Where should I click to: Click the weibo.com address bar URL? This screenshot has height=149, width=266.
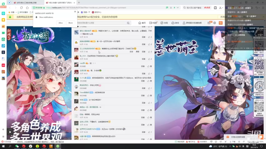click(x=86, y=8)
